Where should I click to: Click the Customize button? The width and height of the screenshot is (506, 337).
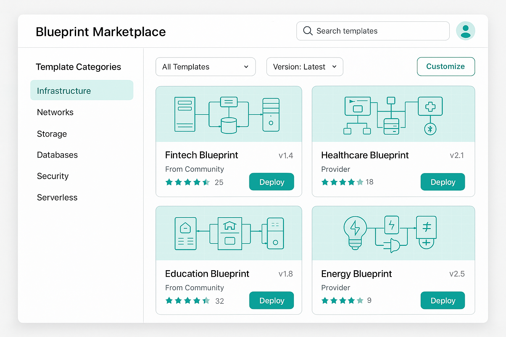pyautogui.click(x=446, y=66)
